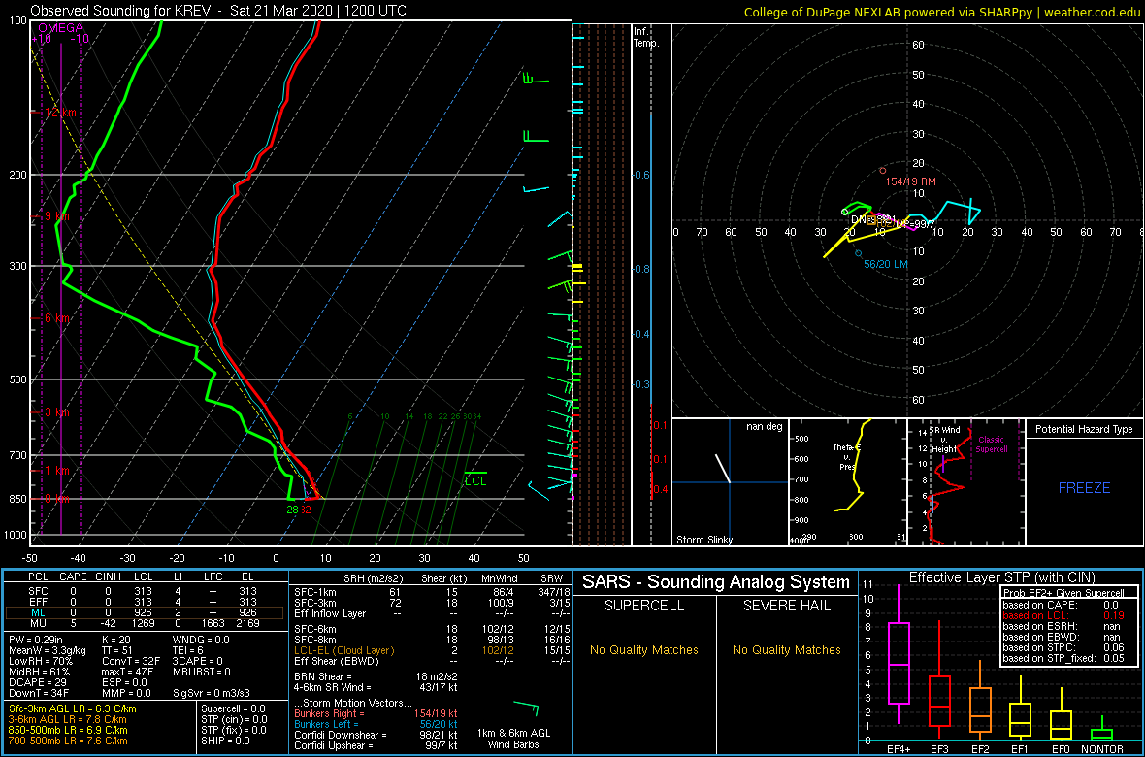Click the 'Potential Hazard Type' header

coord(1084,430)
